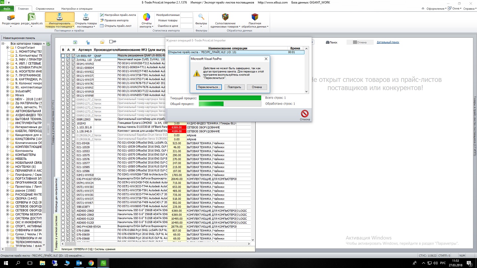Open the Справка menu
The height and width of the screenshot is (268, 477).
[x=469, y=9]
